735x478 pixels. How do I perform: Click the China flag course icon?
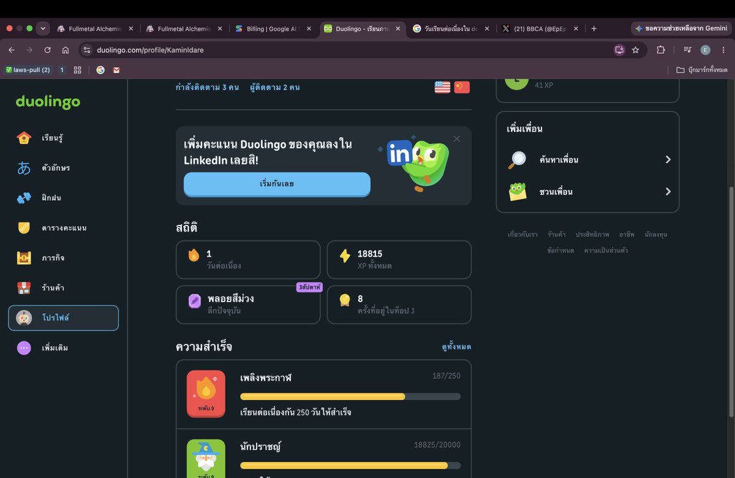tap(462, 87)
